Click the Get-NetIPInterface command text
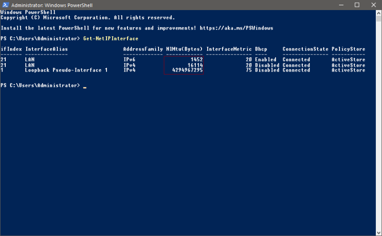Screen dimensions: 382x236 [110, 38]
